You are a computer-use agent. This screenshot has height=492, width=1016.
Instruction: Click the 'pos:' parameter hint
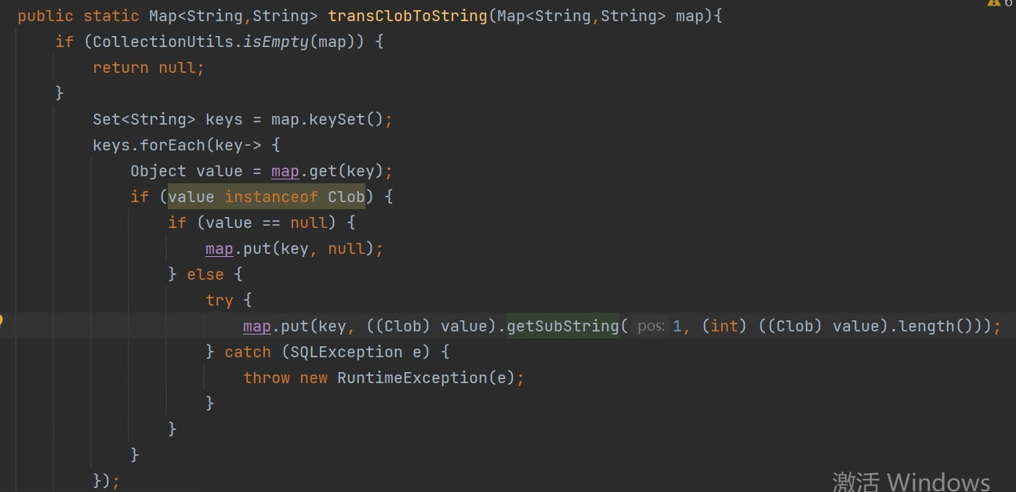coord(651,326)
